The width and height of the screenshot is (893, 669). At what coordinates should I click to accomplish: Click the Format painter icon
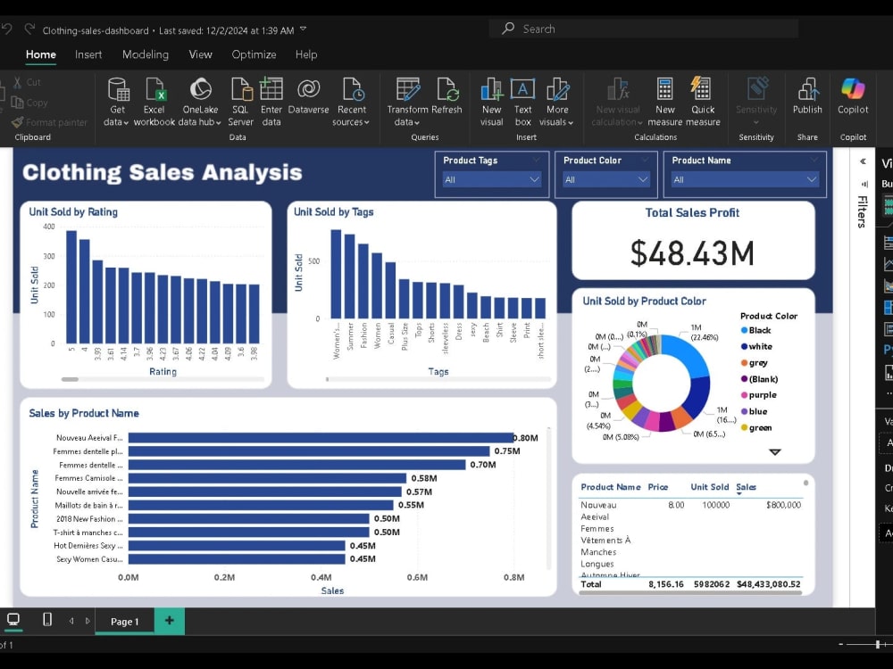[x=18, y=121]
